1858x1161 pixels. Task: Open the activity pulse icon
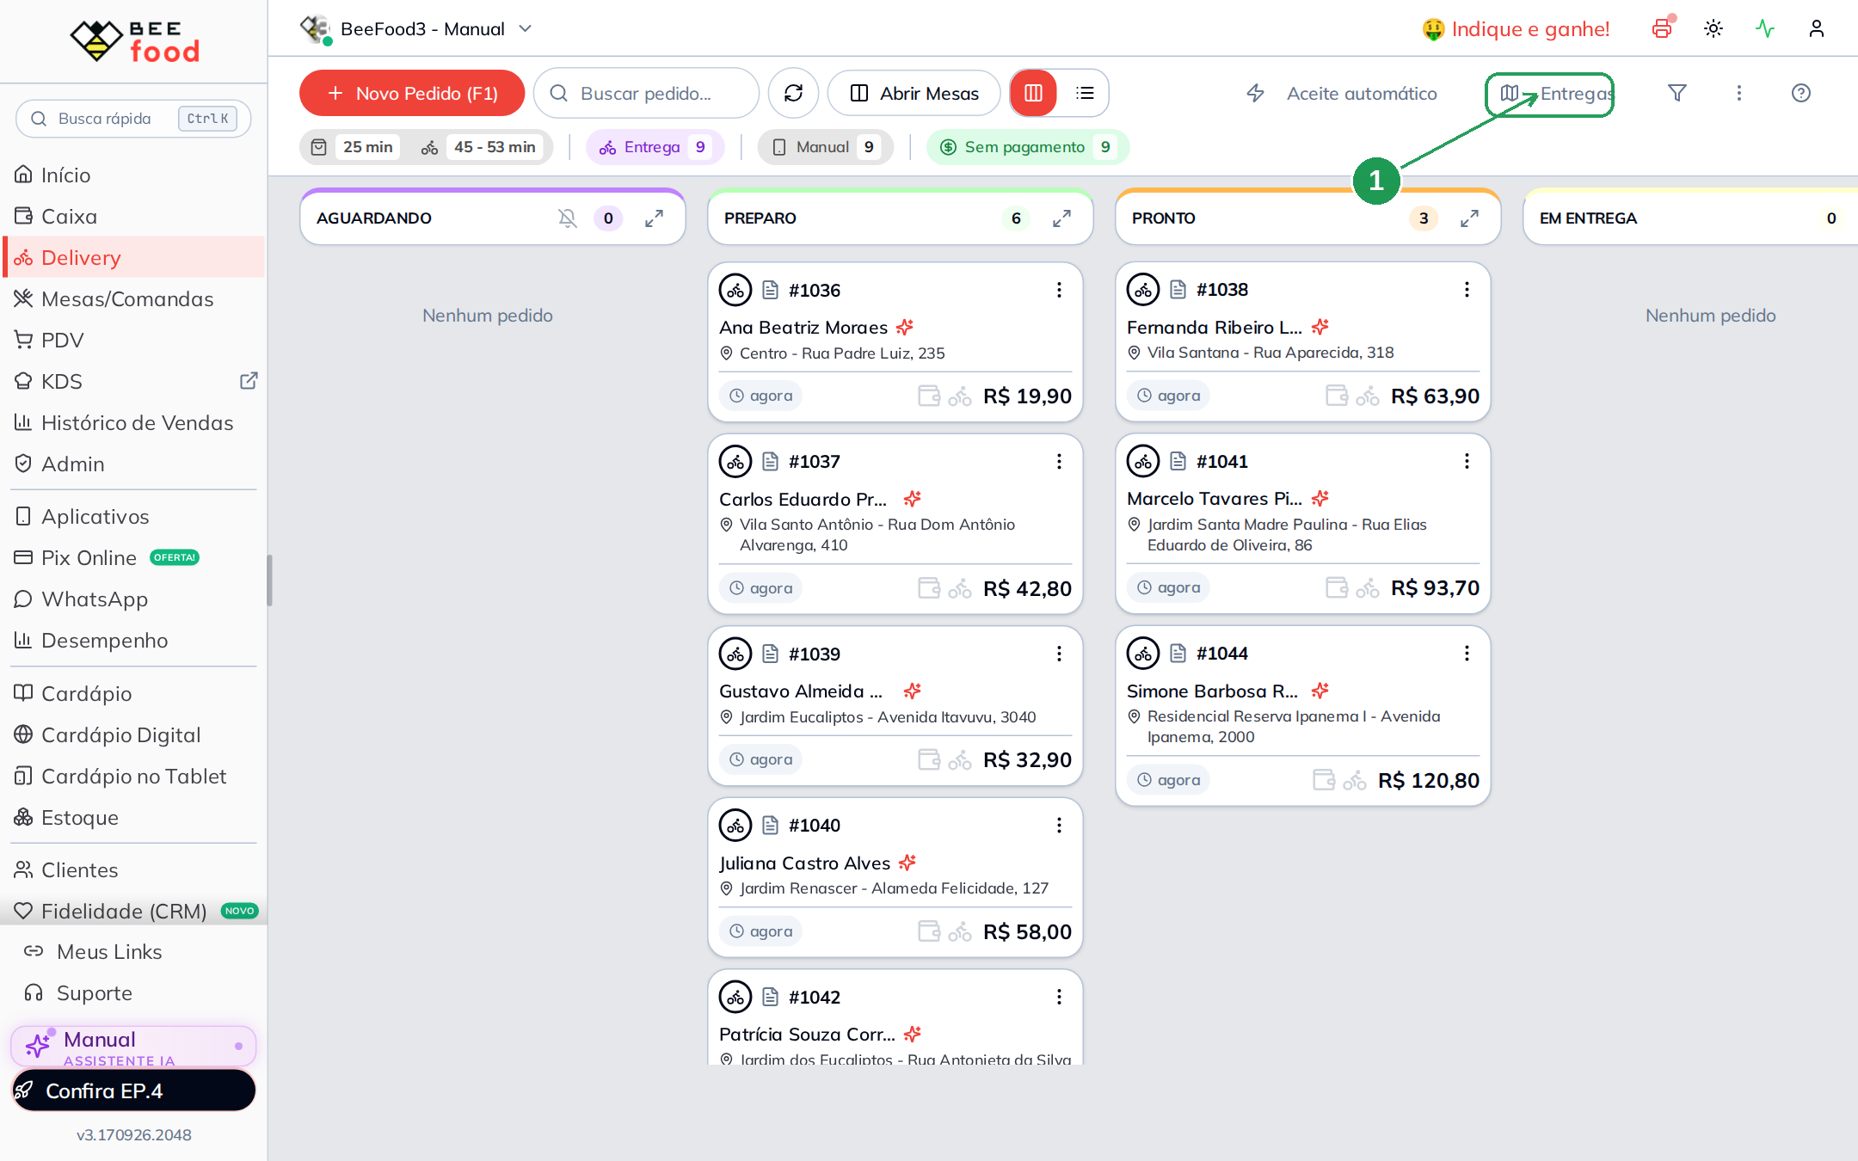pyautogui.click(x=1765, y=28)
